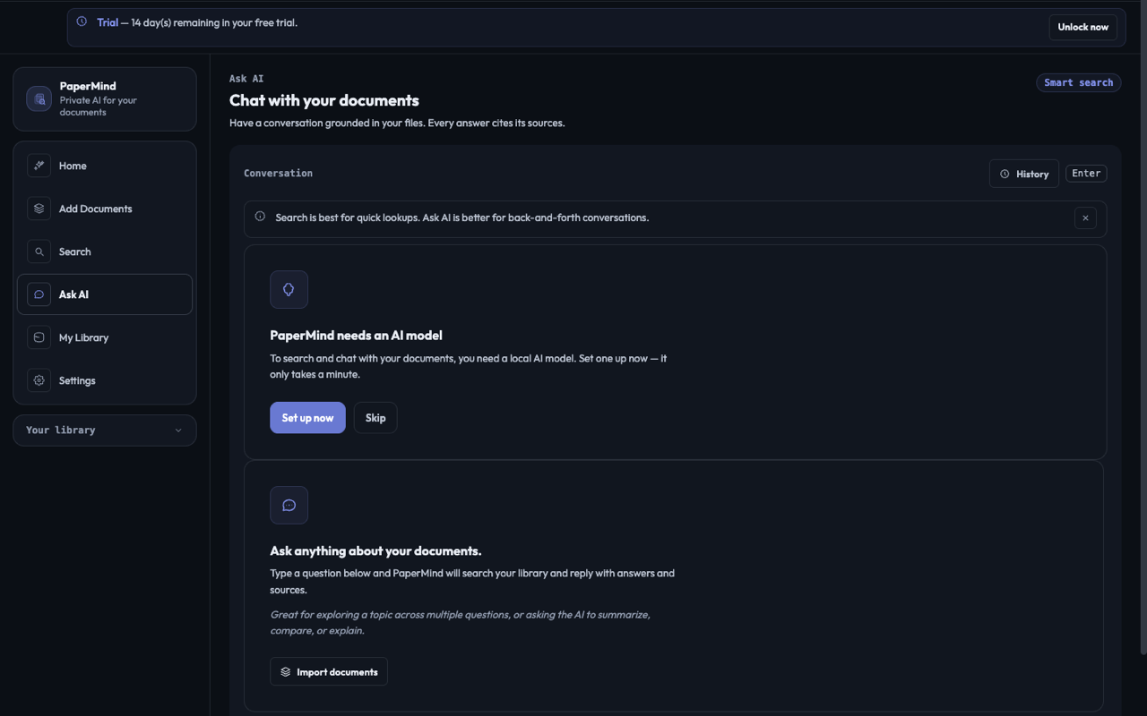Click the trial clock icon in banner

pyautogui.click(x=82, y=21)
